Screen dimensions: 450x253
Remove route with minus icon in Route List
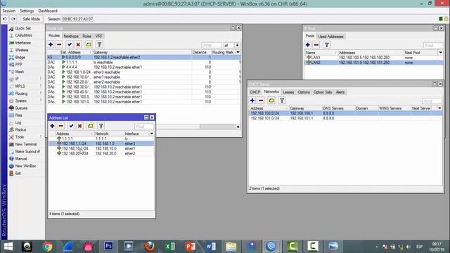coord(59,44)
